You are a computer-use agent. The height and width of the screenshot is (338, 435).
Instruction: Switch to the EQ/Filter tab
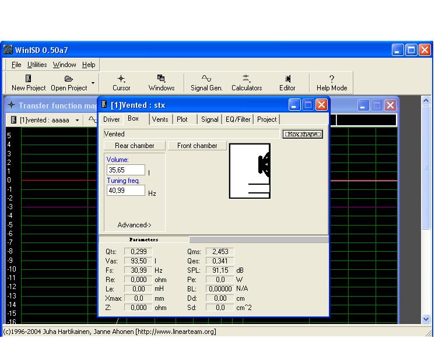[x=237, y=119]
